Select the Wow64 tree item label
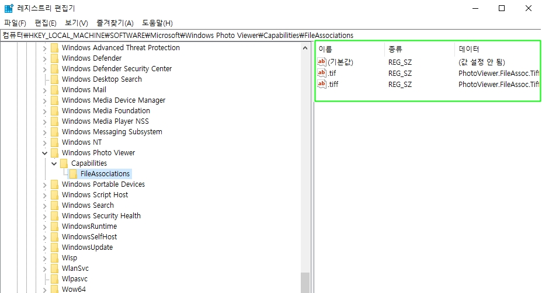This screenshot has width=542, height=293. coord(74,289)
